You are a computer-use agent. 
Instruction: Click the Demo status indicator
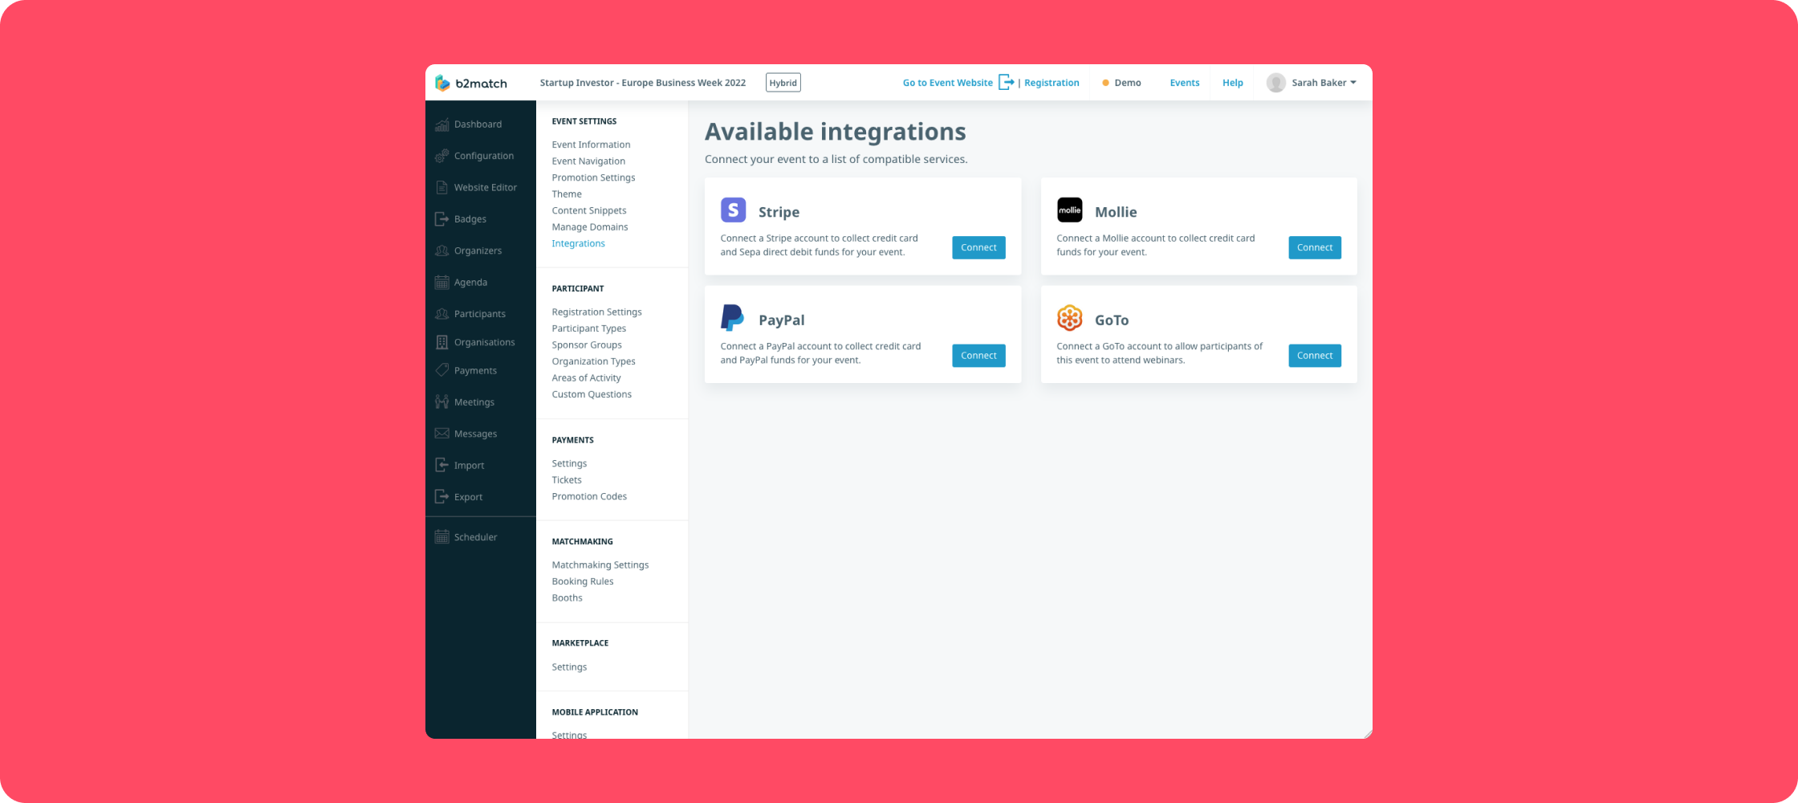coord(1121,83)
